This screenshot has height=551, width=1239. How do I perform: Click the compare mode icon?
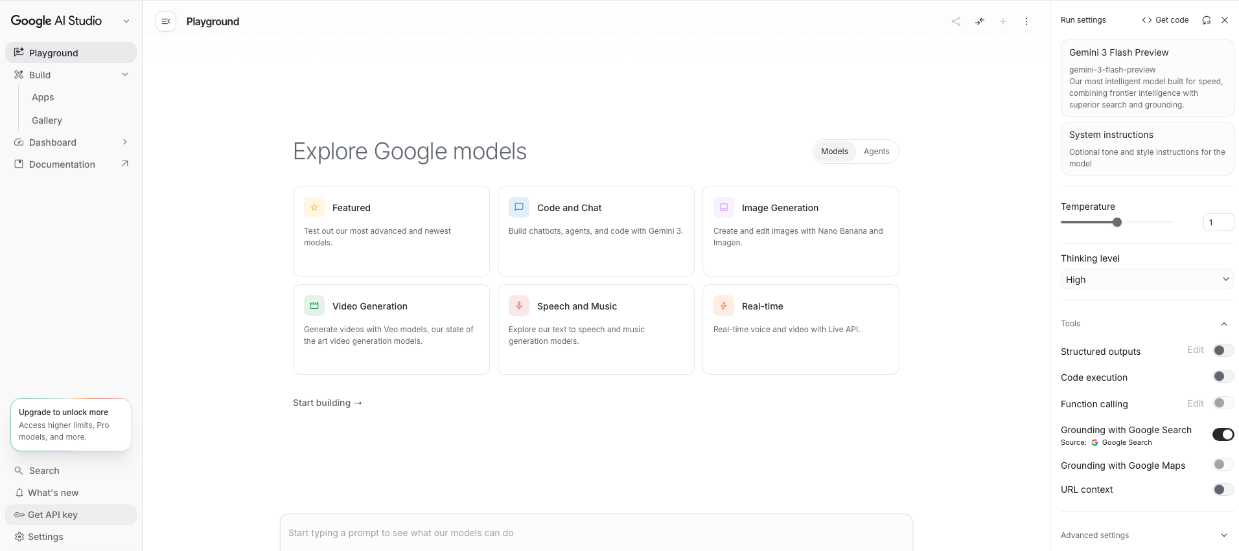tap(980, 21)
